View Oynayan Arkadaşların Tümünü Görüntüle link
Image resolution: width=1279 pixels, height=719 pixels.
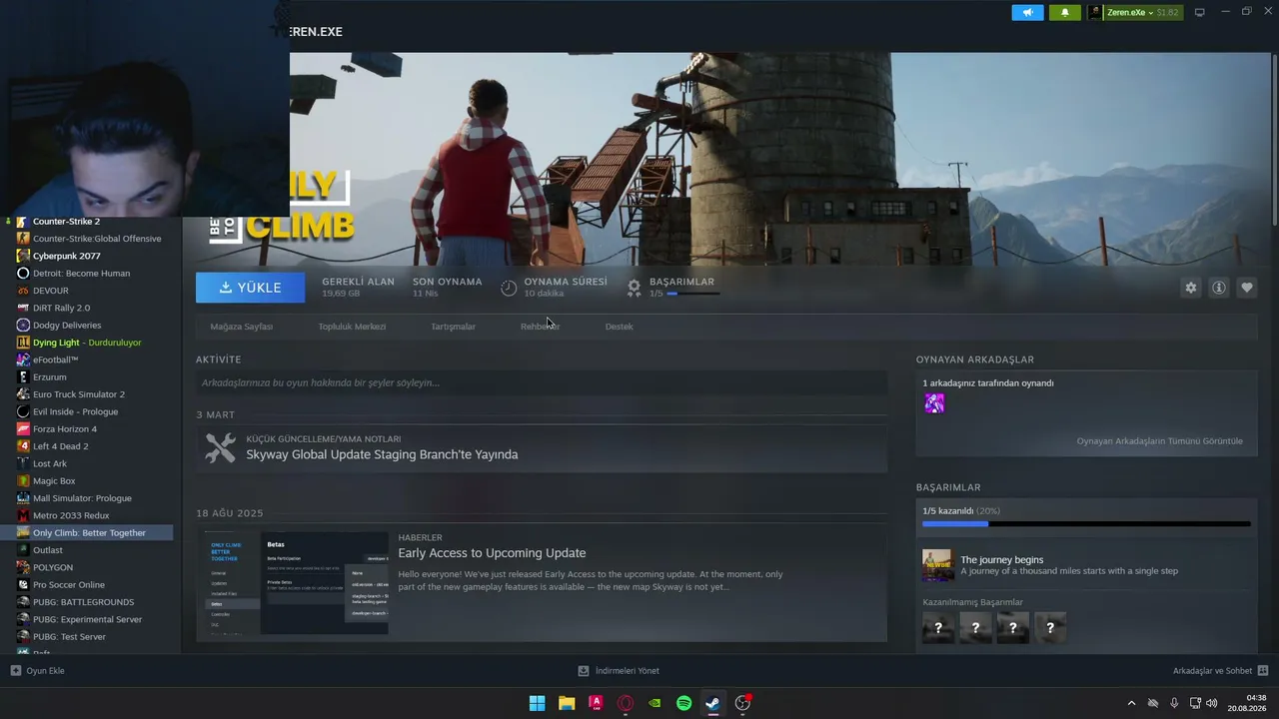click(x=1159, y=441)
